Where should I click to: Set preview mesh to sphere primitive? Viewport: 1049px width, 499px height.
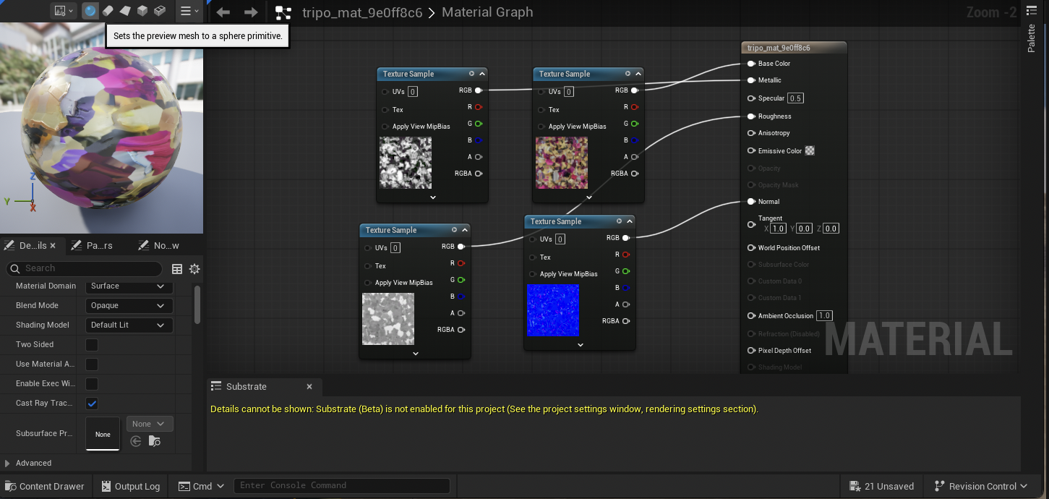click(90, 11)
